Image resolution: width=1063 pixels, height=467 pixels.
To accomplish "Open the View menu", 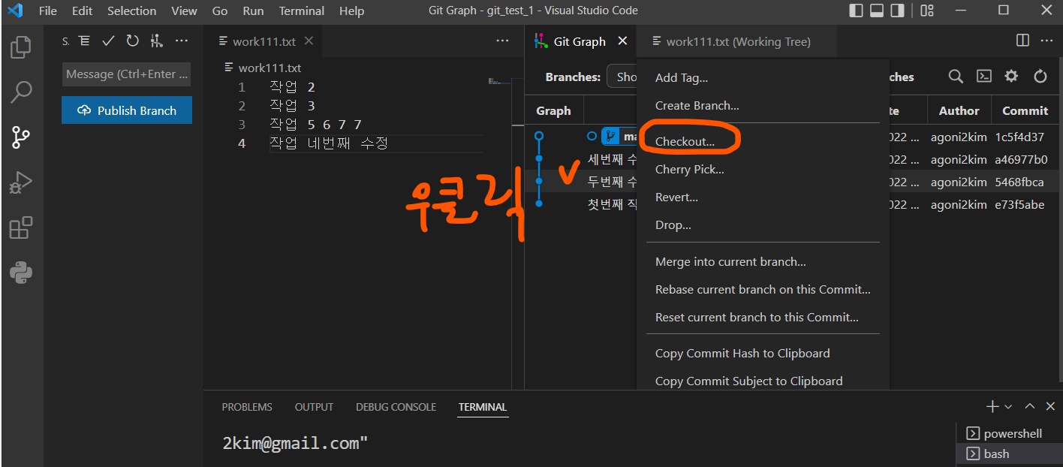I will pyautogui.click(x=184, y=11).
